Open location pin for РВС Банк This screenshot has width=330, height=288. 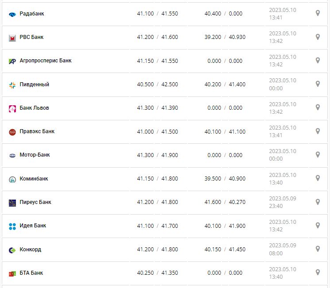pyautogui.click(x=318, y=37)
